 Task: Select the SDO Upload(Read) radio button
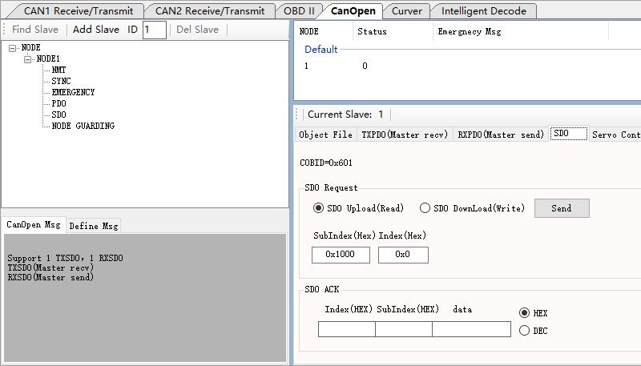point(318,208)
